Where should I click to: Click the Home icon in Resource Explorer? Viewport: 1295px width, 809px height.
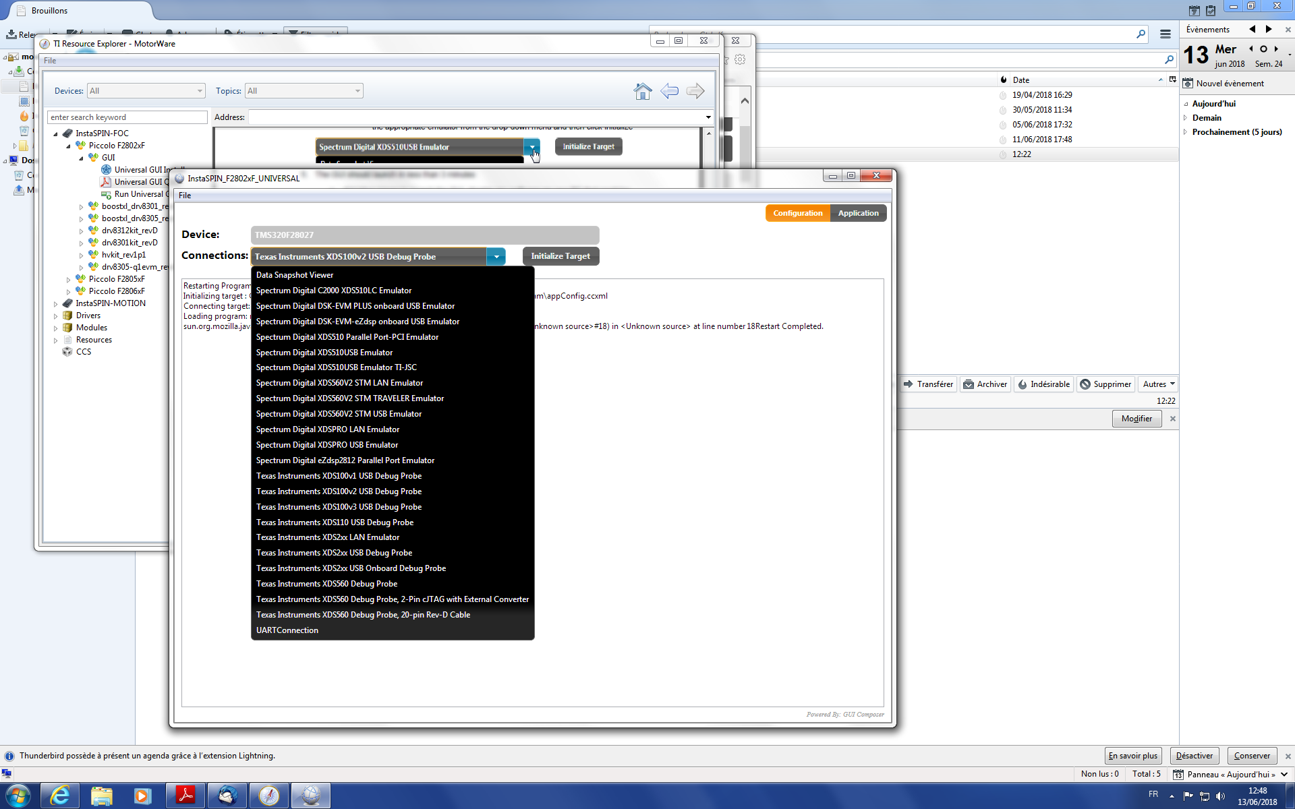pos(643,91)
